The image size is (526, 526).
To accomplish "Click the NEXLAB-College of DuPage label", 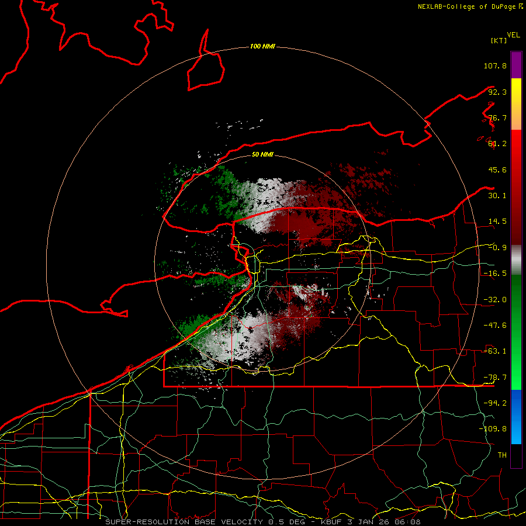I will (x=470, y=6).
